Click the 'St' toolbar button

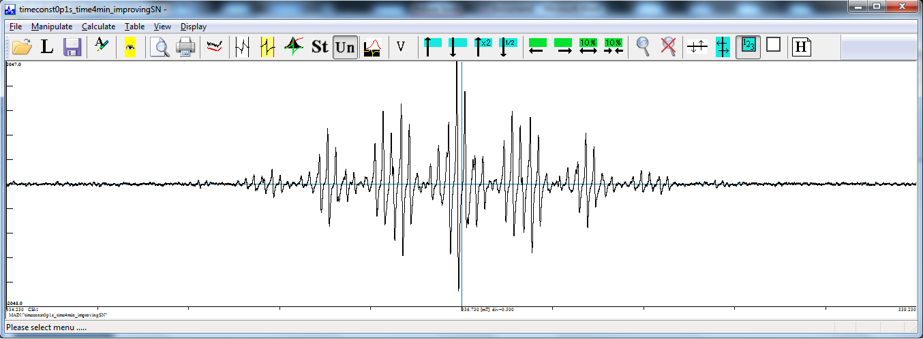click(320, 47)
